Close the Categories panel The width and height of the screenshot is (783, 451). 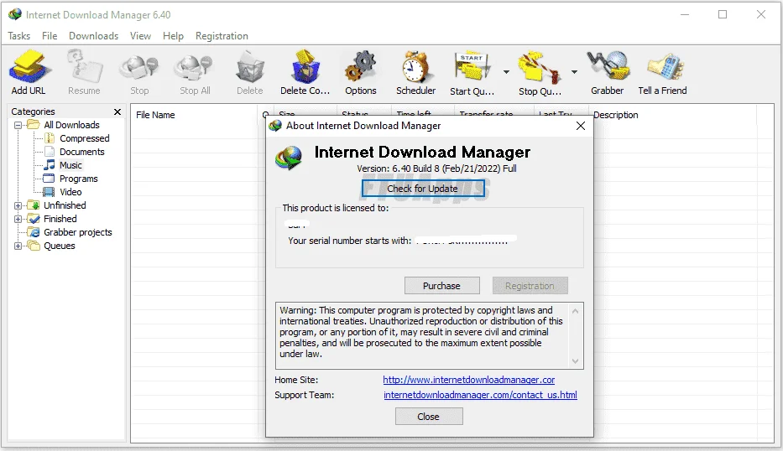point(117,111)
